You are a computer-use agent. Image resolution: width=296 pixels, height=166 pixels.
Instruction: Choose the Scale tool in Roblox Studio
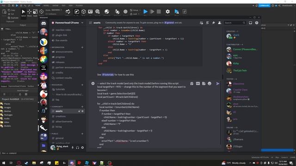[35, 13]
